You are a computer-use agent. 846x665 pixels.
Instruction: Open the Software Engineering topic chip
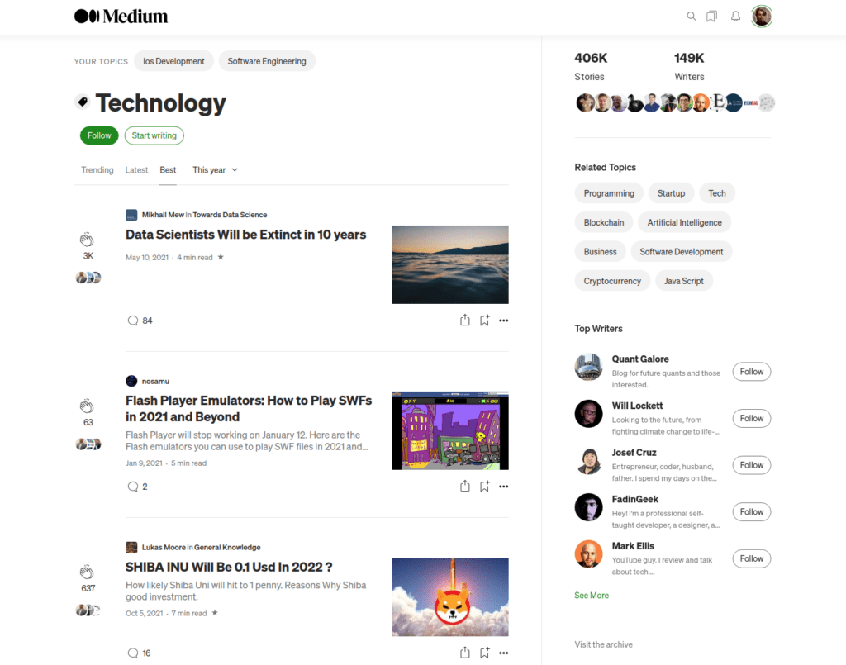point(267,61)
